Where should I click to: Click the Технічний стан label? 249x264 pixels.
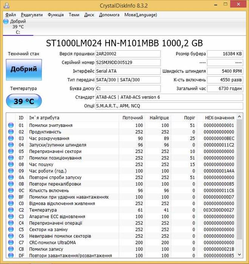coord(23,54)
